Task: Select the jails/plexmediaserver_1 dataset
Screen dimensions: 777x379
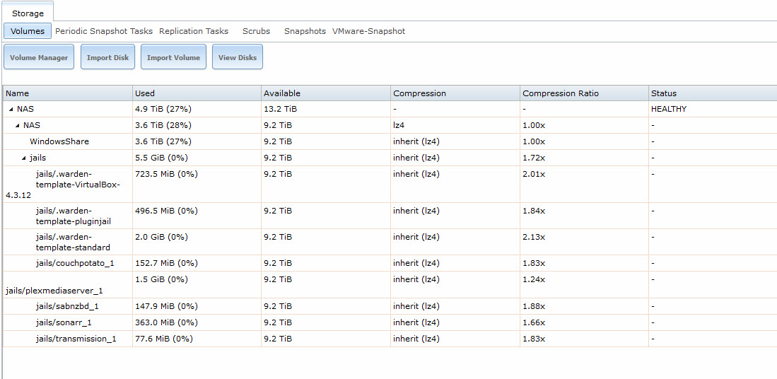Action: pyautogui.click(x=390, y=285)
